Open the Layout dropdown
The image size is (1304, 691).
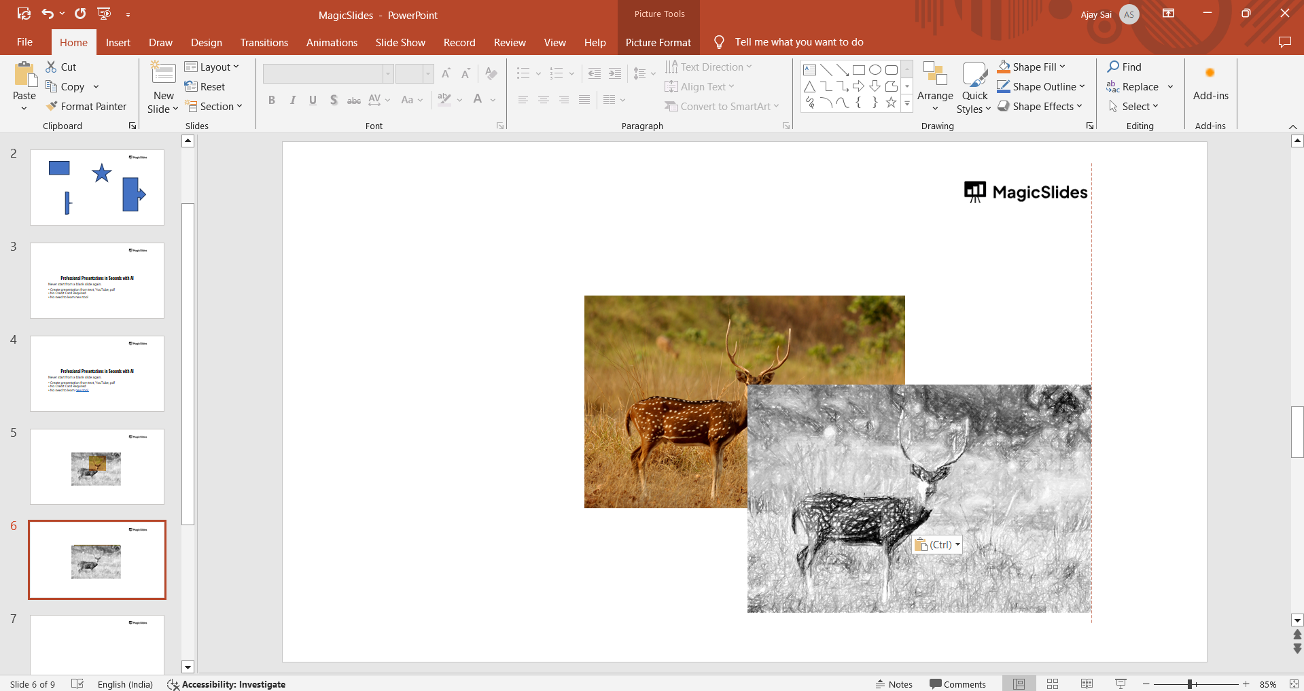(212, 67)
